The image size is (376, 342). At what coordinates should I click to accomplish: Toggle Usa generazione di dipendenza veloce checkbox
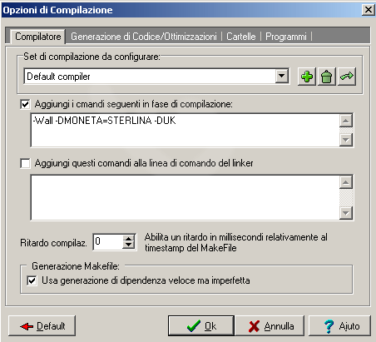(32, 280)
